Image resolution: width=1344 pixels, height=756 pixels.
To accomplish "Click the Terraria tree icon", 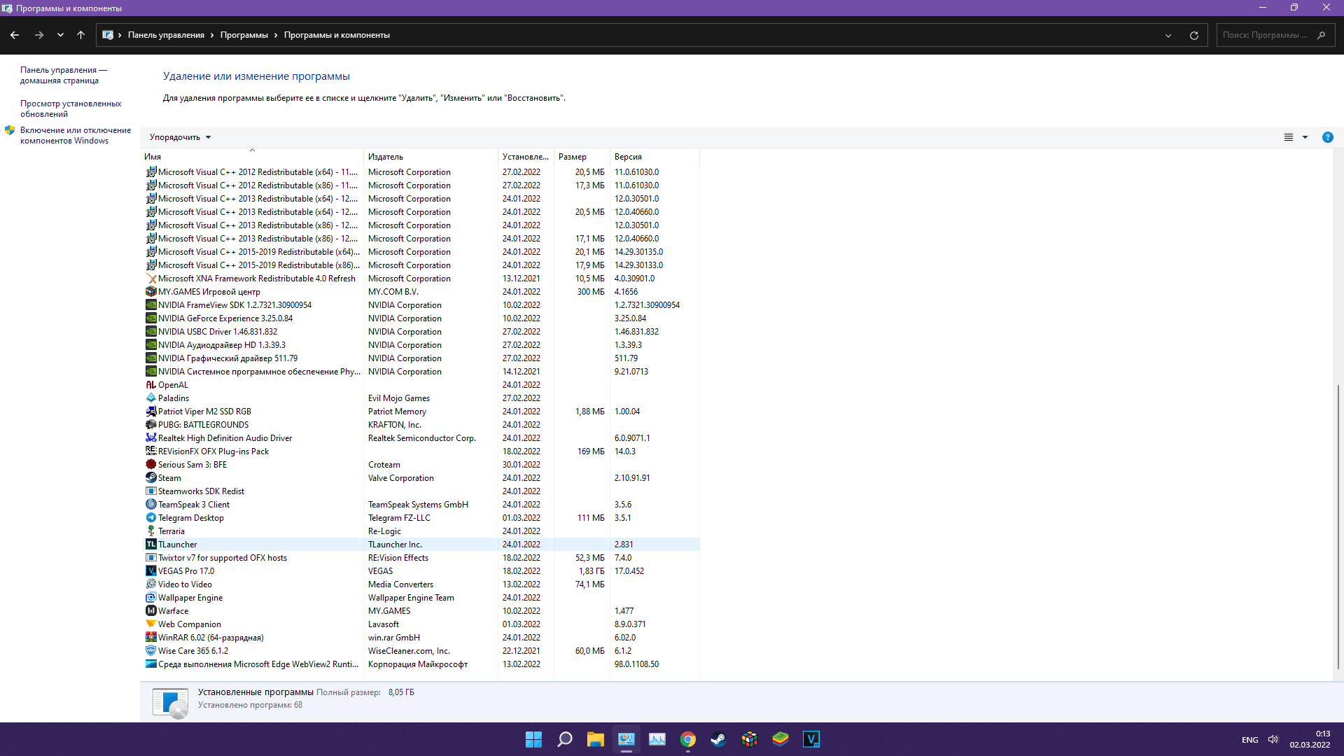I will click(150, 531).
